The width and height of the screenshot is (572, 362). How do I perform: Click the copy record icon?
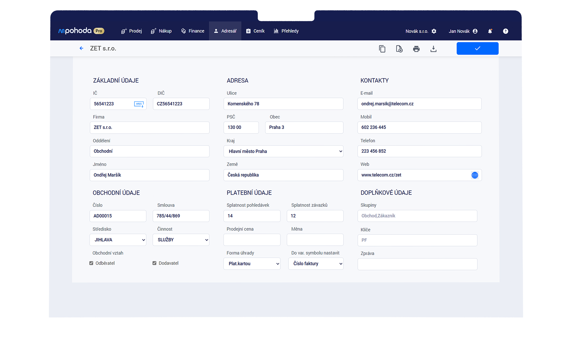(x=382, y=49)
